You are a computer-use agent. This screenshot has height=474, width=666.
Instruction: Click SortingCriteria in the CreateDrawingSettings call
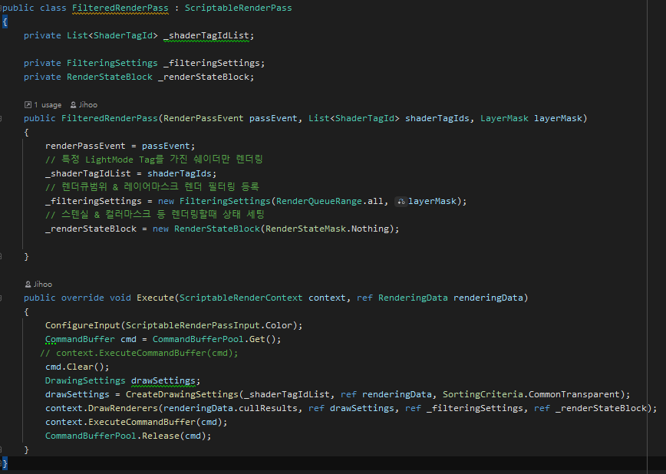[x=483, y=394]
